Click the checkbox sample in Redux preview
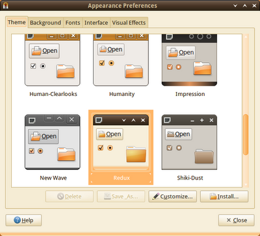Image resolution: width=260 pixels, height=236 pixels. [x=101, y=148]
